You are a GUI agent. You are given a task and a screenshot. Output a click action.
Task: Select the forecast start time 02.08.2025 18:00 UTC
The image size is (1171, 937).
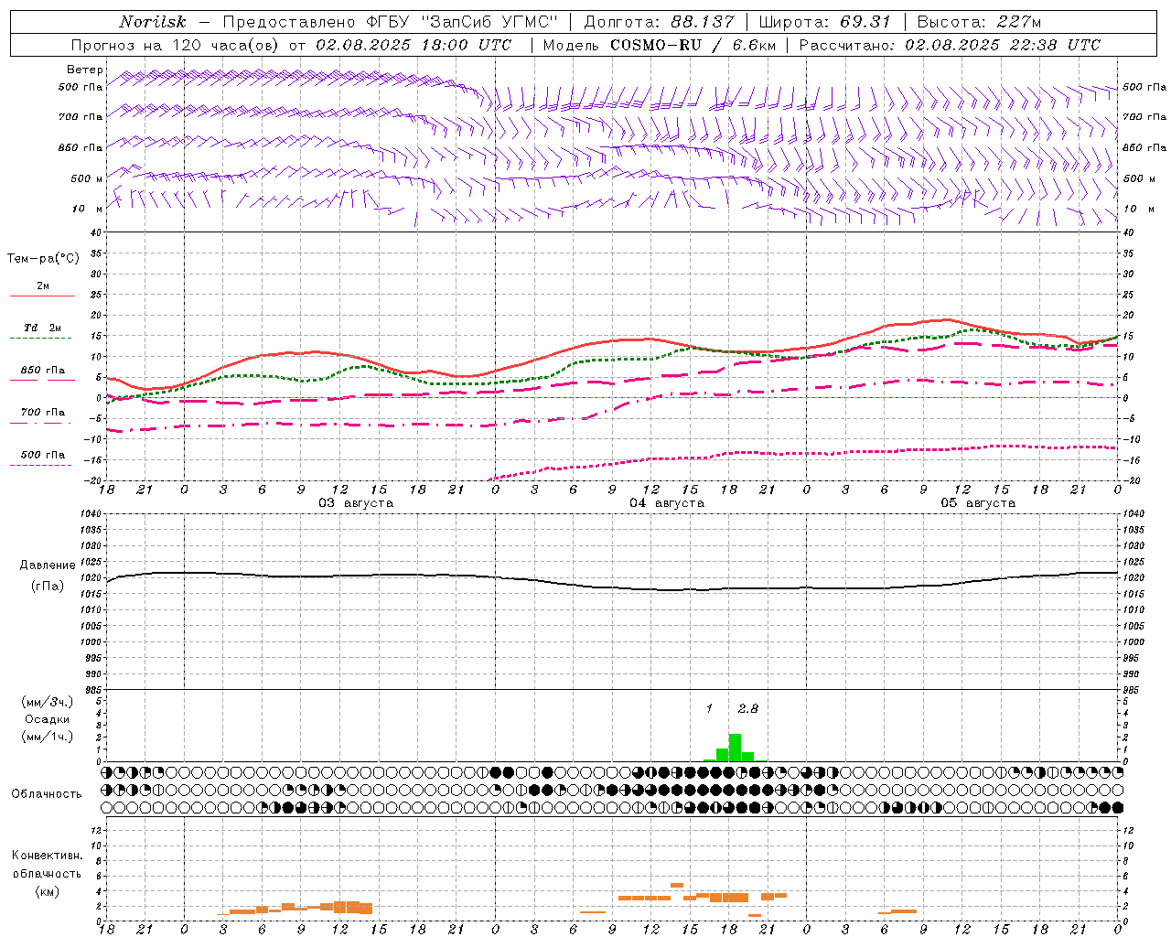pyautogui.click(x=414, y=45)
